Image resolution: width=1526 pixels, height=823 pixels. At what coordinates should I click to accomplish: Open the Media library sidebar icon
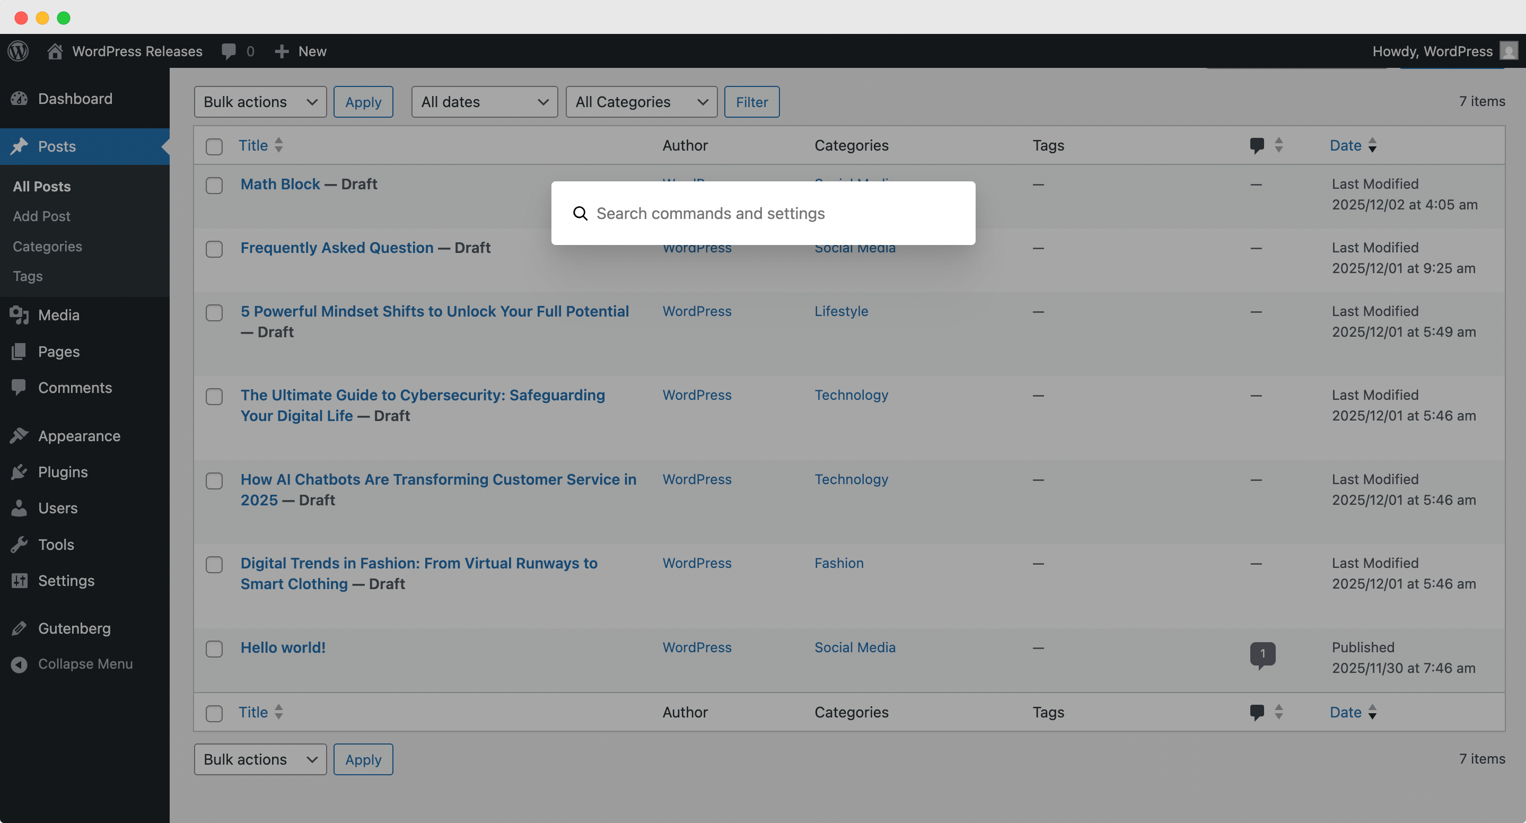pyautogui.click(x=19, y=314)
